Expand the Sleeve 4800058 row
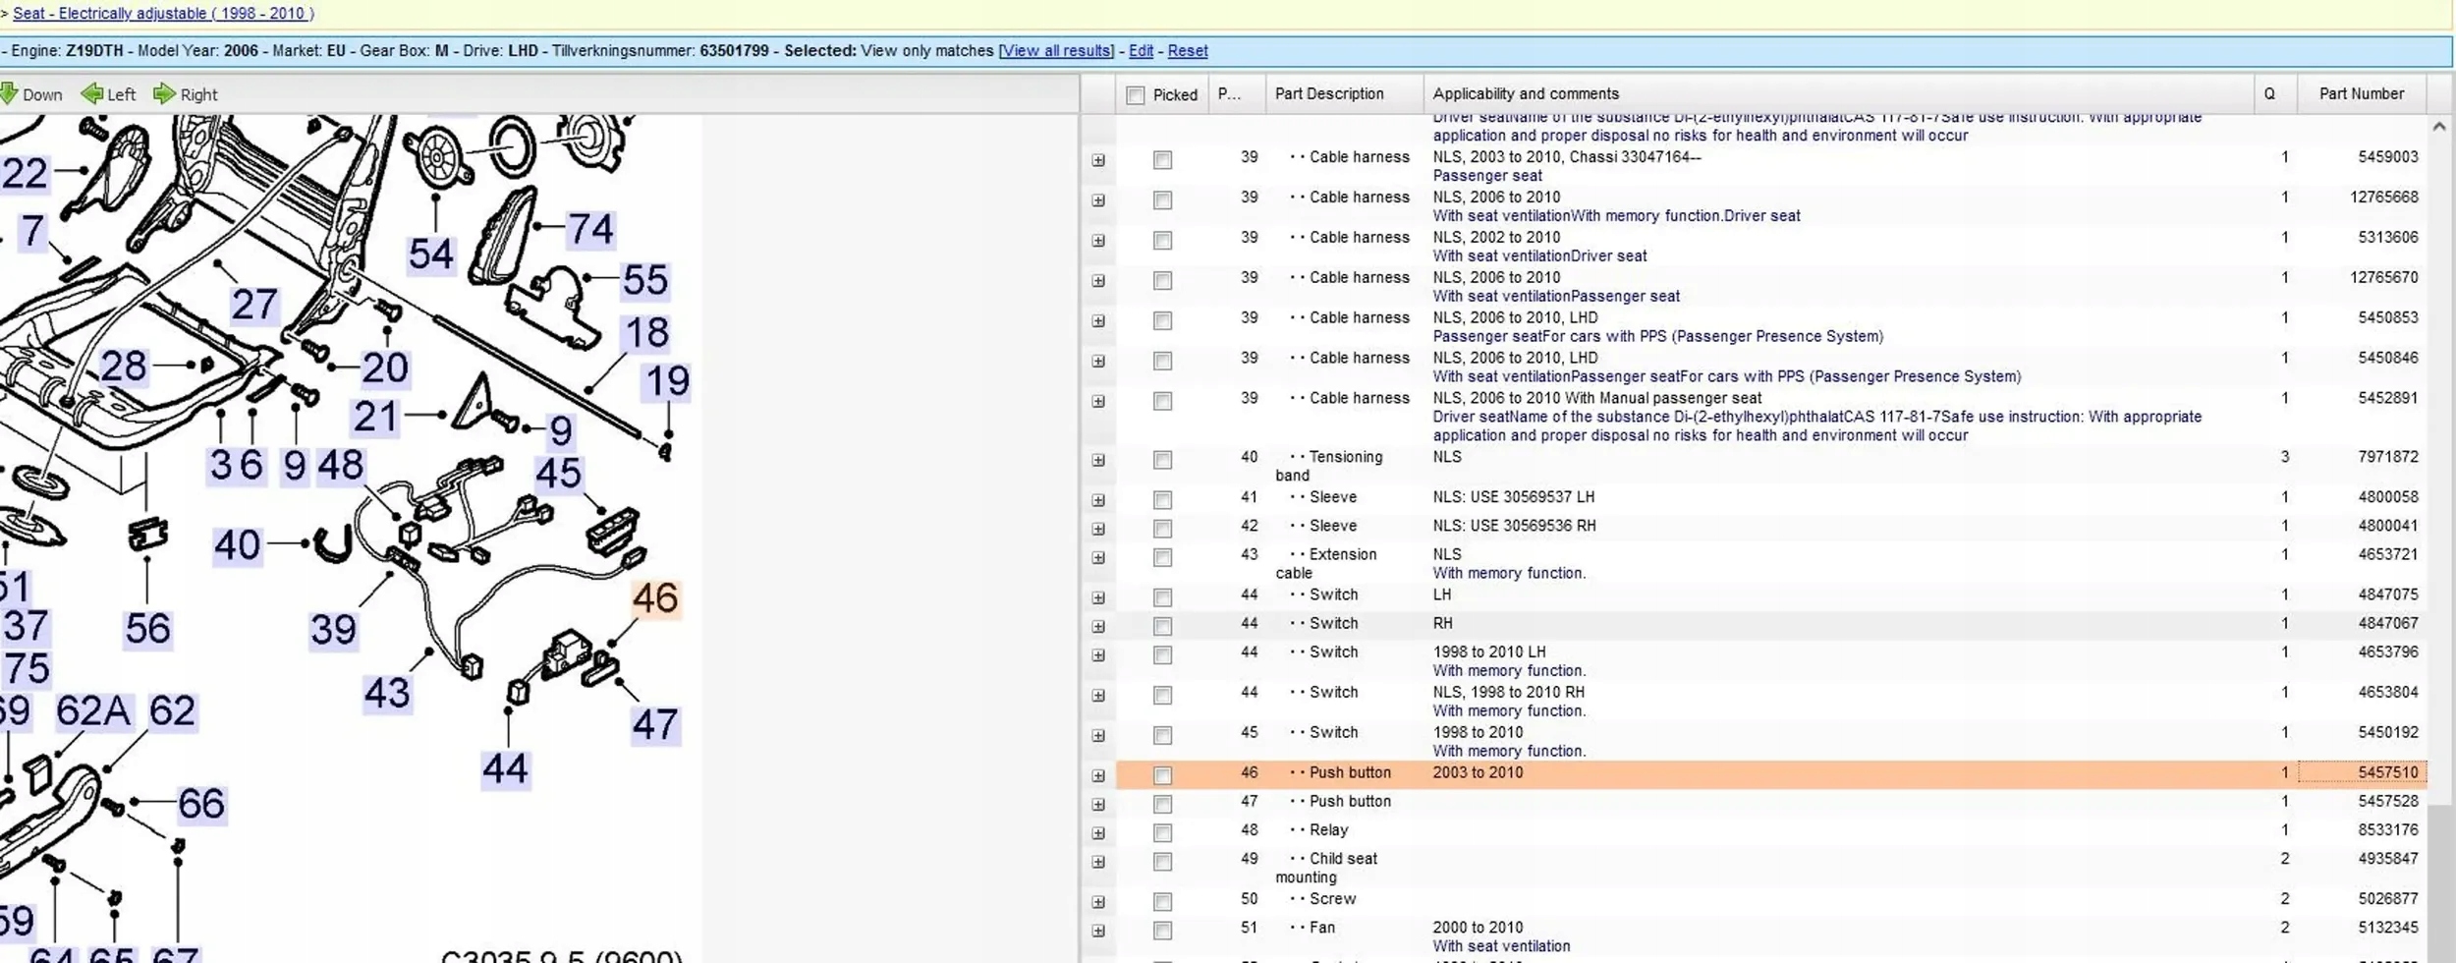Screen dimensions: 2456x963 [1098, 500]
